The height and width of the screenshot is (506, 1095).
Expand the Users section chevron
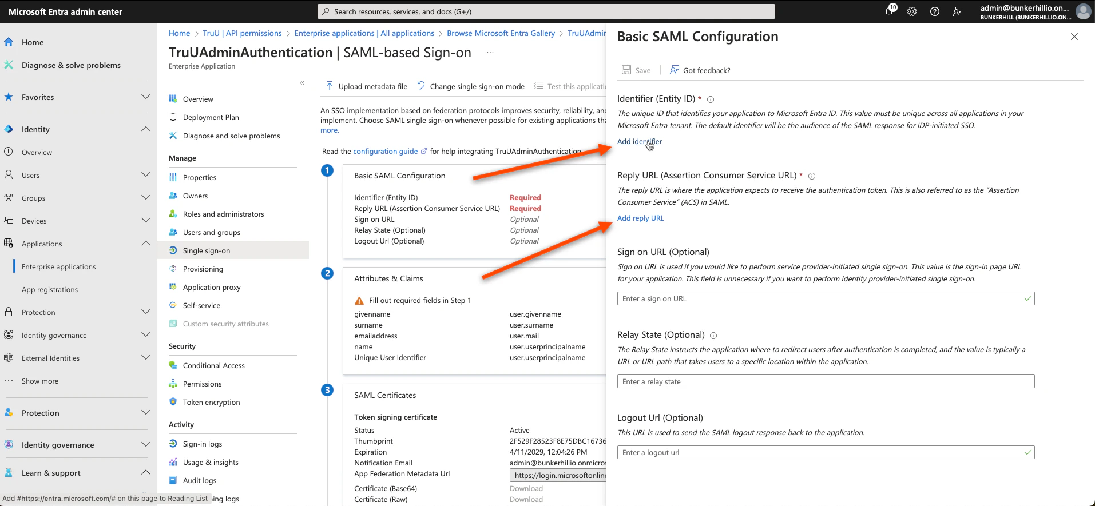(x=146, y=175)
